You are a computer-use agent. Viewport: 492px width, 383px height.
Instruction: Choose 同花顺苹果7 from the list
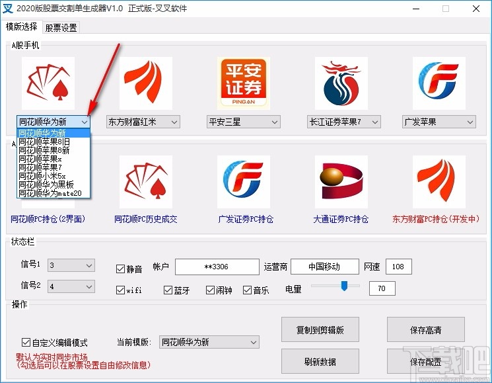point(53,167)
